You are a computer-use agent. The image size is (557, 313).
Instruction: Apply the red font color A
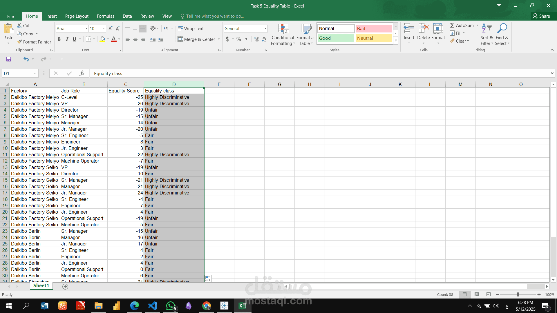coord(114,39)
